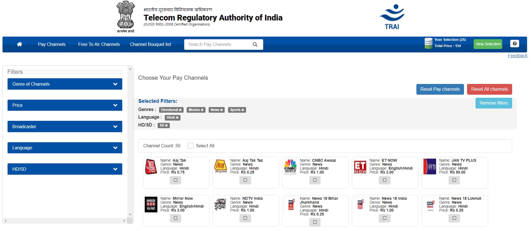This screenshot has height=231, width=531.
Task: Open the help question mark icon
Action: coord(515,44)
